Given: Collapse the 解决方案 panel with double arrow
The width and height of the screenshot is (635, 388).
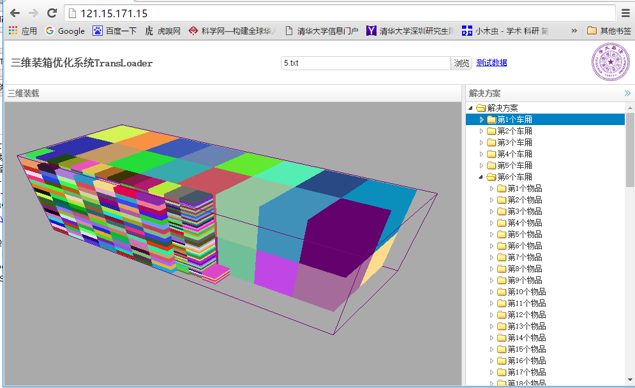Looking at the screenshot, I should click(627, 93).
